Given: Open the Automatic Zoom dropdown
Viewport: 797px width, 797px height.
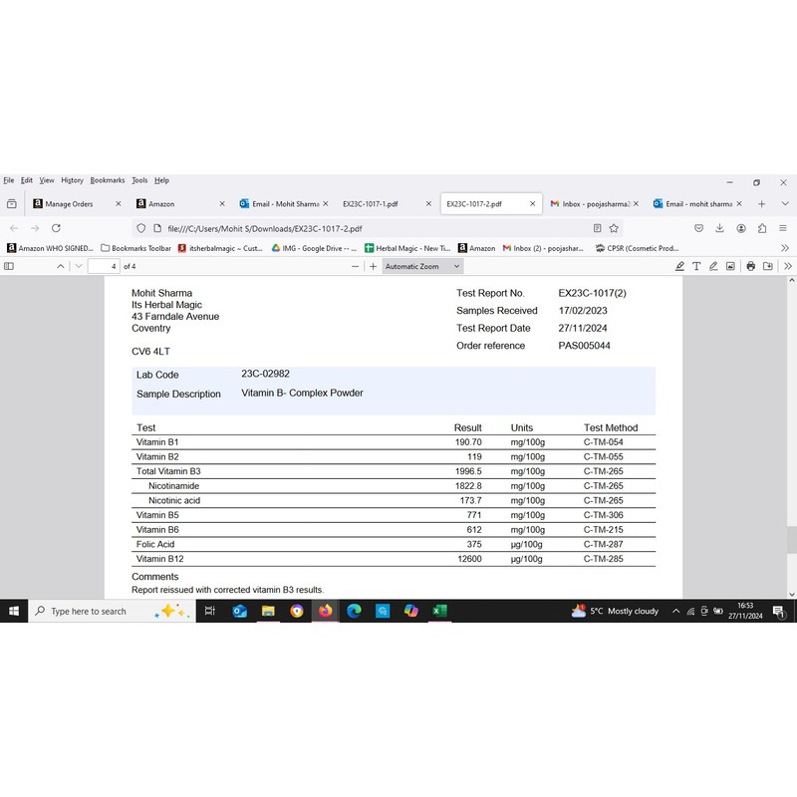Looking at the screenshot, I should 423,267.
